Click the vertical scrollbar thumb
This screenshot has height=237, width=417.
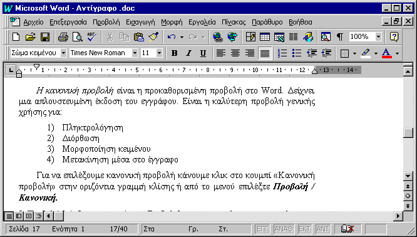click(x=408, y=133)
